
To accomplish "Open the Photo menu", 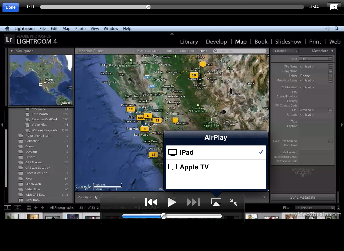I will coord(80,28).
